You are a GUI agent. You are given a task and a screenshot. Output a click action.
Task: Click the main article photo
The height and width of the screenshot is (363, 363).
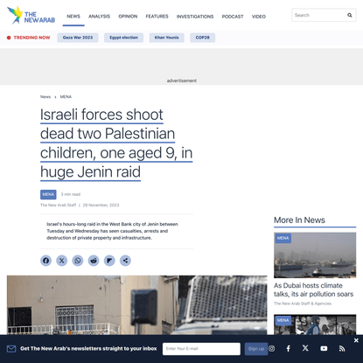point(137,305)
